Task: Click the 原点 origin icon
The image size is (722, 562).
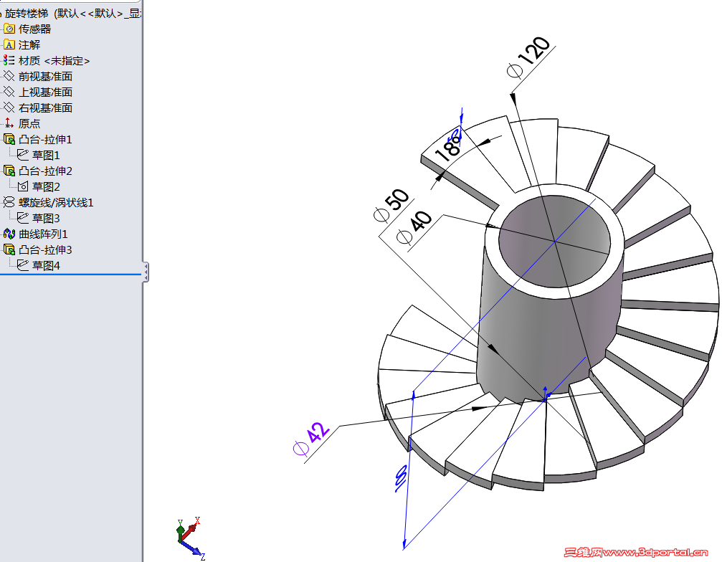Action: (x=9, y=123)
